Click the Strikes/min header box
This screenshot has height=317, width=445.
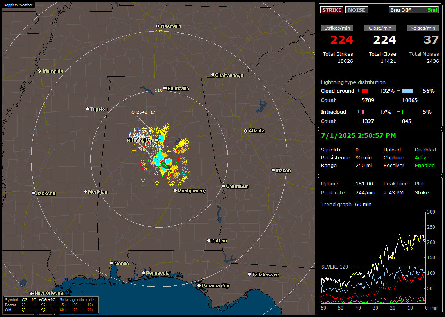(x=337, y=28)
